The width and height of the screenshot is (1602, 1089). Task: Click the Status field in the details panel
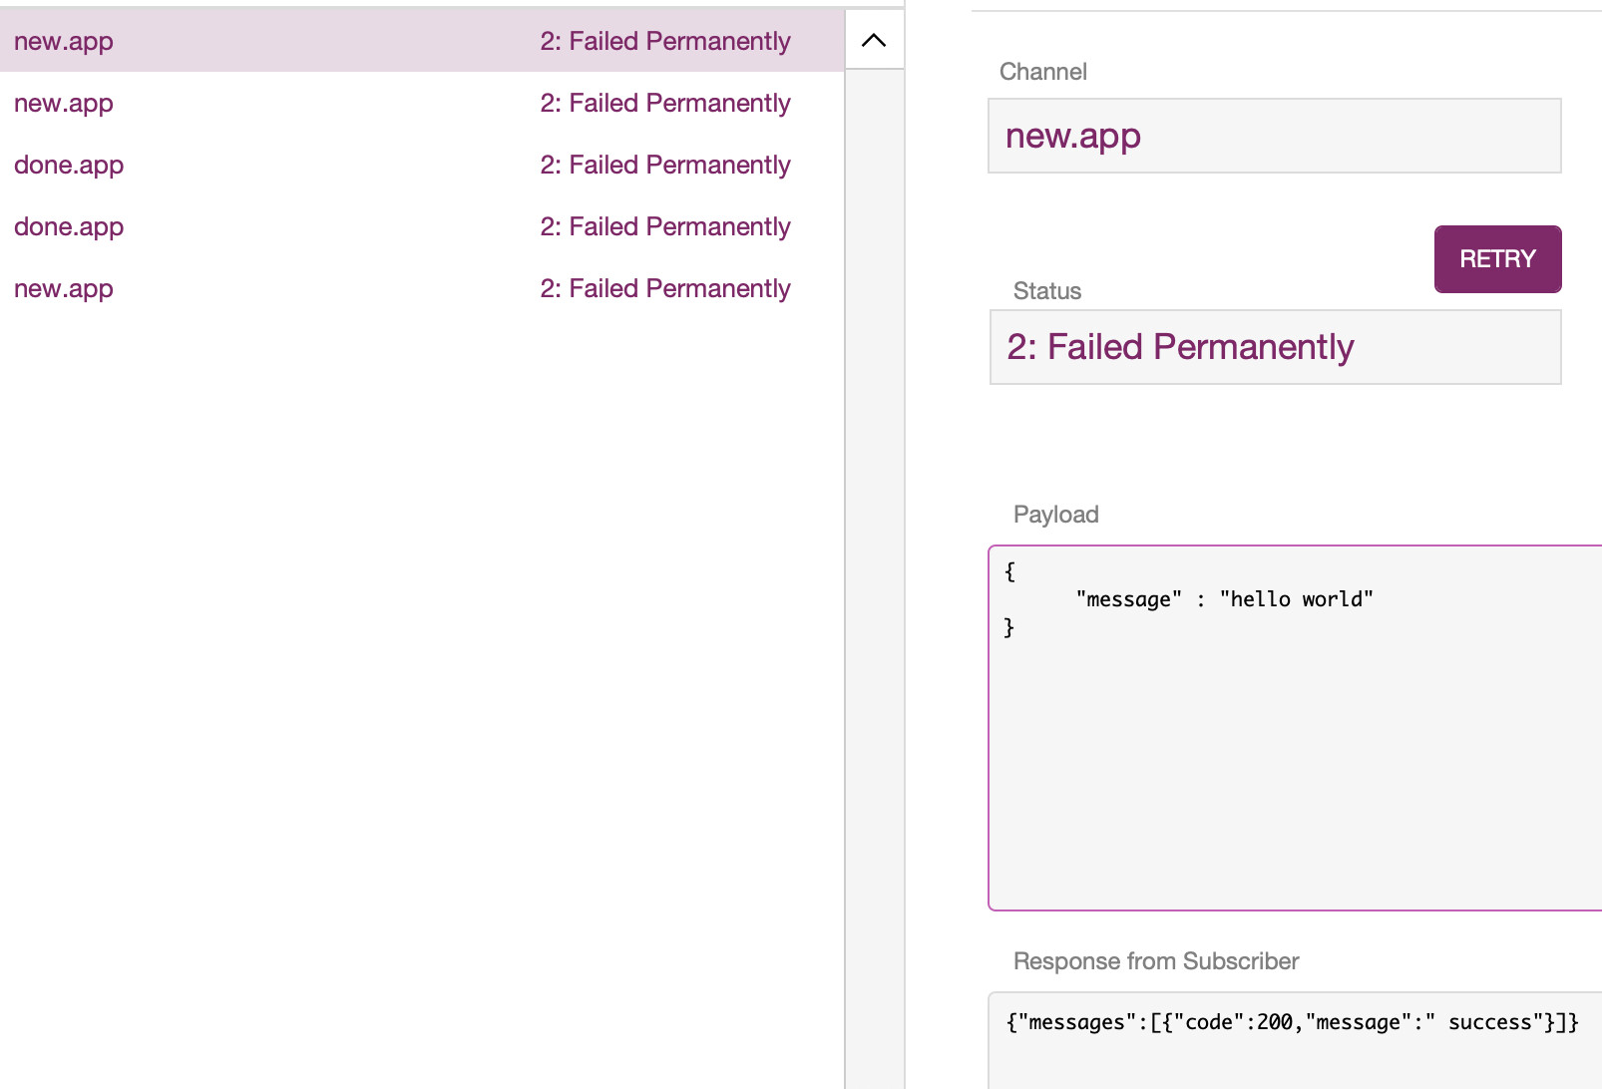1274,347
